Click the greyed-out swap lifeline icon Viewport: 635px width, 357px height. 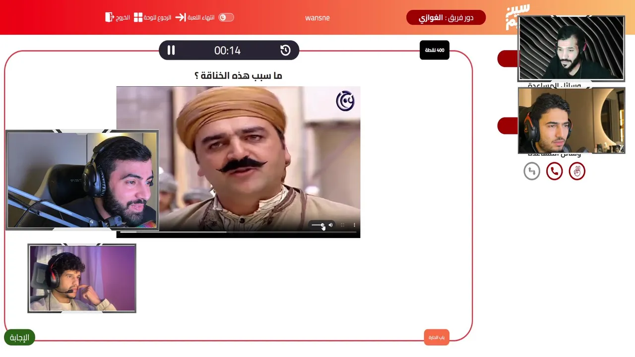tap(532, 172)
